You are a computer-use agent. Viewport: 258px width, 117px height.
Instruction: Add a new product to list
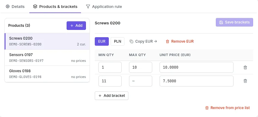(x=76, y=26)
